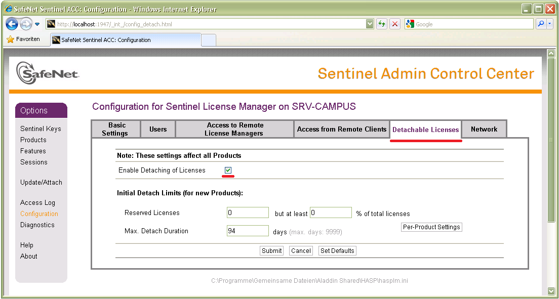
Task: Submit the detach configuration
Action: point(272,250)
